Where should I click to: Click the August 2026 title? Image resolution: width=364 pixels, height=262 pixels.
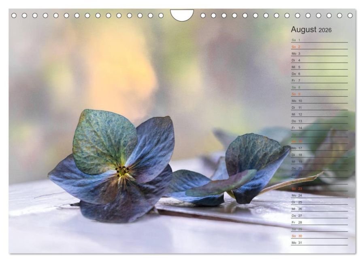pyautogui.click(x=311, y=30)
